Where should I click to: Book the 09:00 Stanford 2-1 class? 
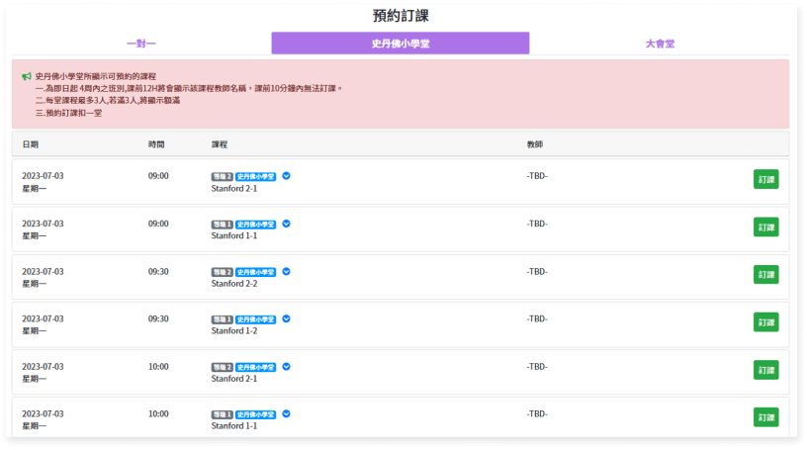[x=765, y=179]
